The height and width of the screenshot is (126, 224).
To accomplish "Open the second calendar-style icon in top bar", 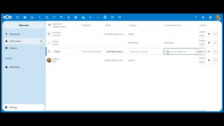I will [112, 17].
